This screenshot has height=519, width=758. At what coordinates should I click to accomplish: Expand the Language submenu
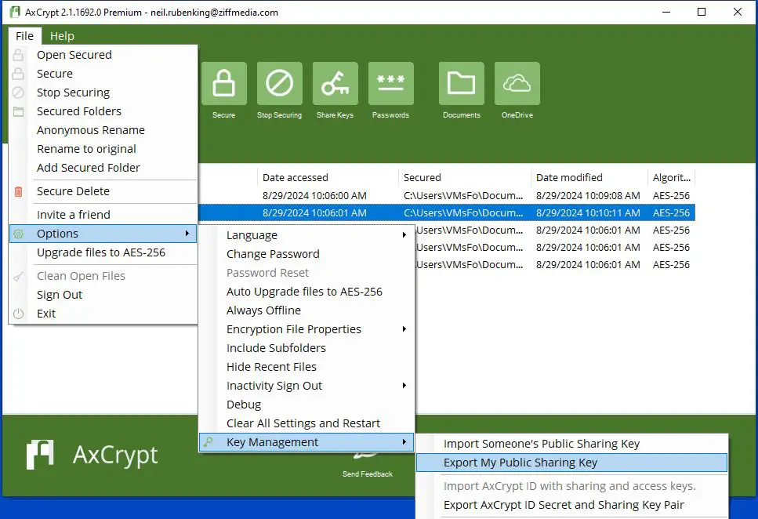coord(306,235)
